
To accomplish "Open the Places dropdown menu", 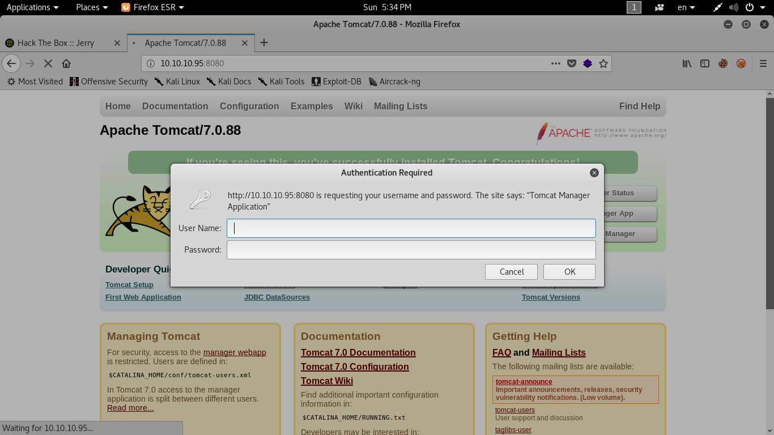I will [91, 7].
